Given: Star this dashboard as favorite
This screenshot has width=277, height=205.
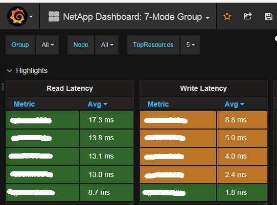Looking at the screenshot, I should coord(227,16).
